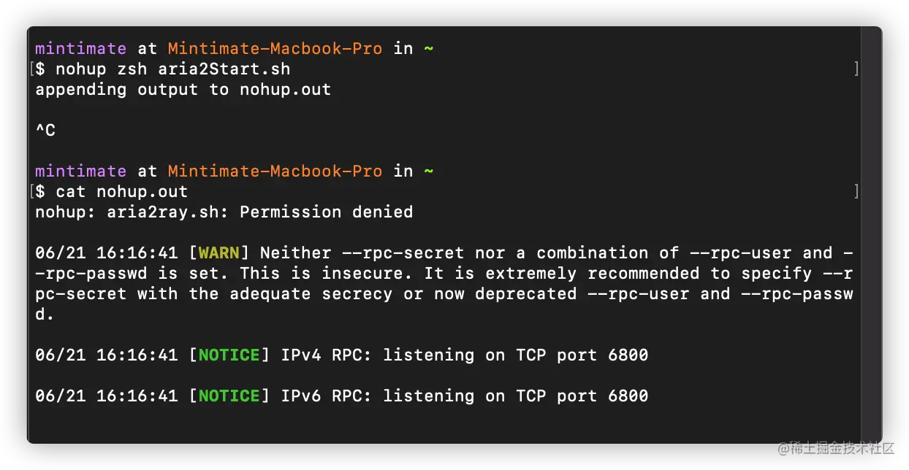Image resolution: width=909 pixels, height=470 pixels.
Task: Click "mintimate" username in the second prompt
Action: coord(80,172)
